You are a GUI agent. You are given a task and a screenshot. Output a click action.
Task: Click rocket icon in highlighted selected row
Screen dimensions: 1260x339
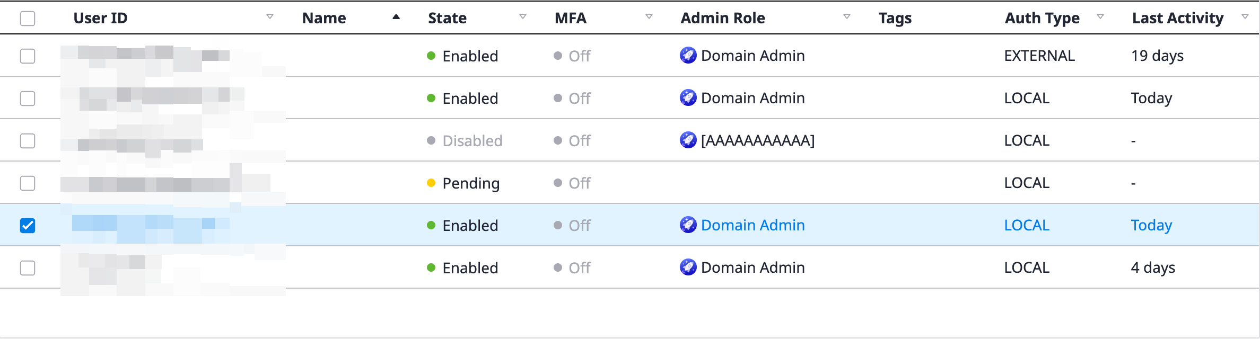click(688, 225)
